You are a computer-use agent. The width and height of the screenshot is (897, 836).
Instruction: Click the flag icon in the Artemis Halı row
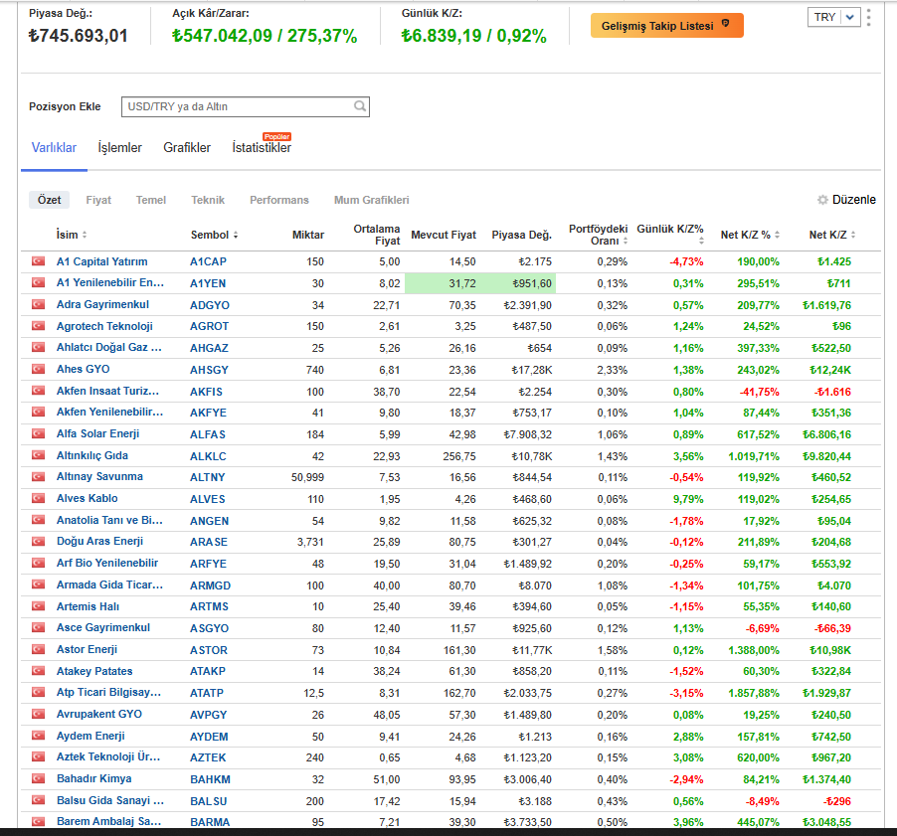click(x=39, y=606)
